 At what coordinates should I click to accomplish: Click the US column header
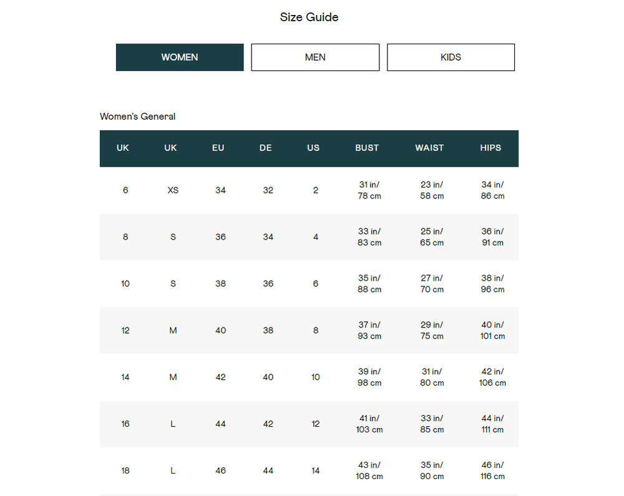pos(313,148)
